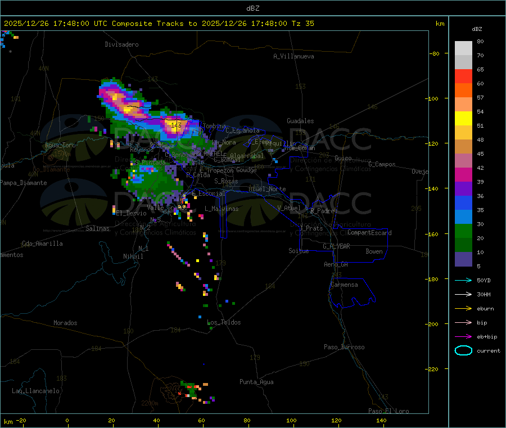Image resolution: width=506 pixels, height=428 pixels.
Task: Click the pink bip arrow legend icon
Action: coord(463,322)
